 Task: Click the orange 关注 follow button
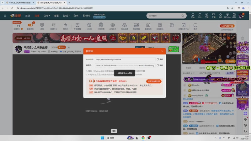[x=61, y=47]
